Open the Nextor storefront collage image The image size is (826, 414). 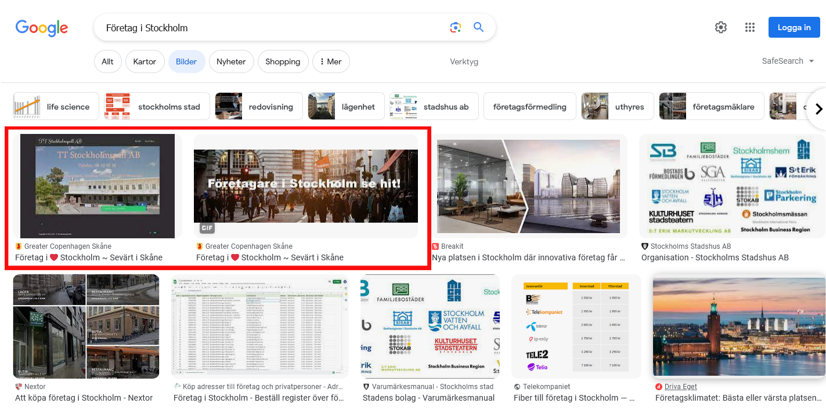coord(86,326)
